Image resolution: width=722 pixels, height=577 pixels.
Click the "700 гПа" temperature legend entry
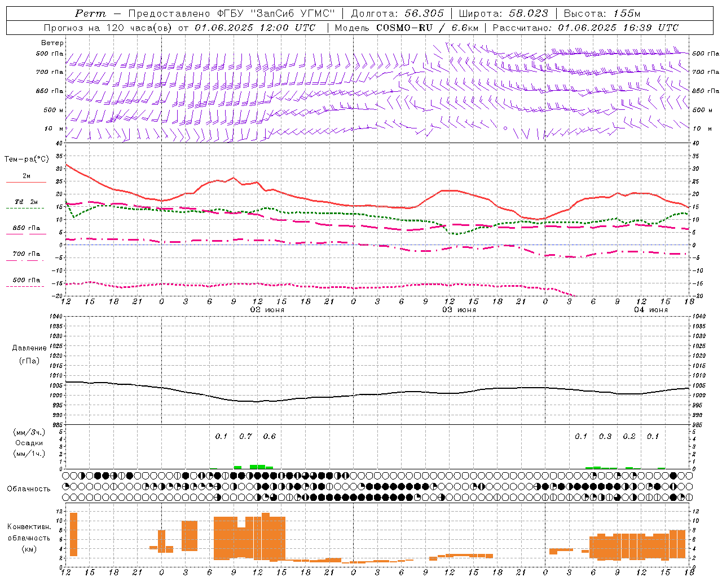[26, 254]
